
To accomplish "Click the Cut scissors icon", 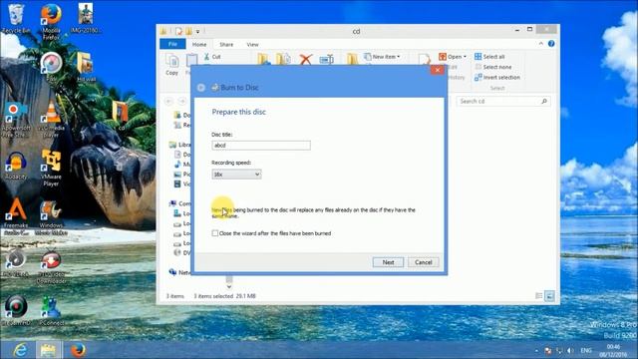I will (x=206, y=57).
